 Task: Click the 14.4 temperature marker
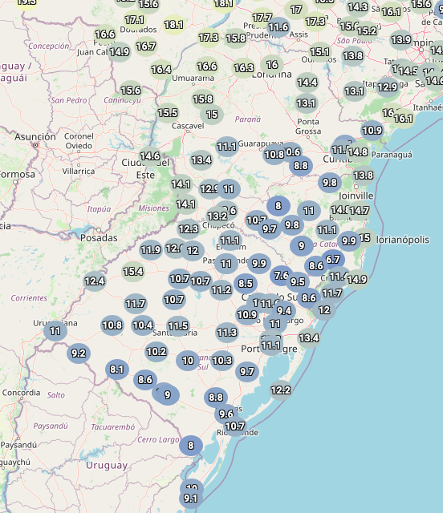coord(307,82)
